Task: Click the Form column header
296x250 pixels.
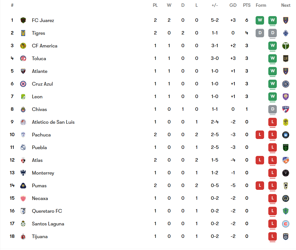Action: point(261,5)
